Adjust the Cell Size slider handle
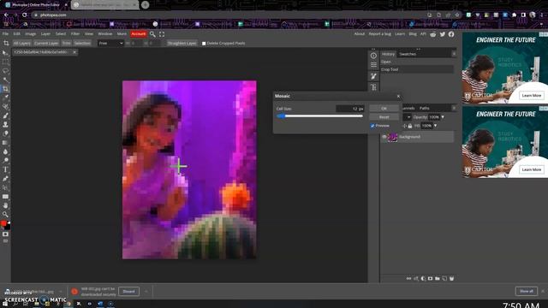548x308 pixels. [x=281, y=116]
